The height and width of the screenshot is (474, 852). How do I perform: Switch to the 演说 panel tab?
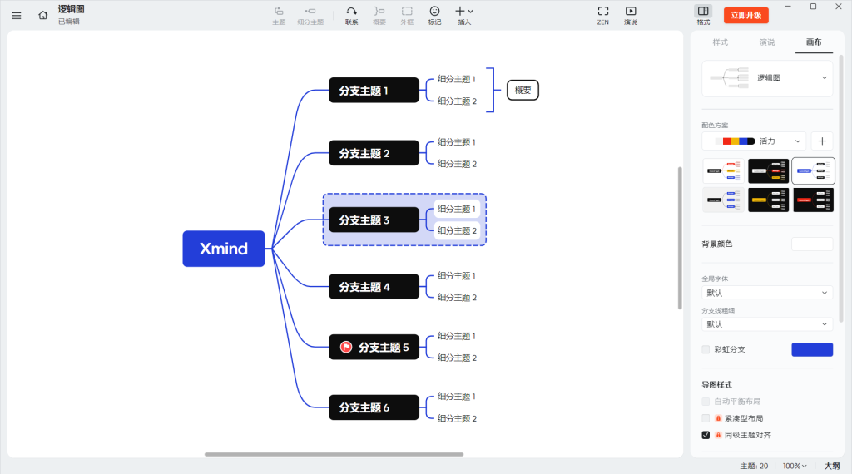pos(766,42)
